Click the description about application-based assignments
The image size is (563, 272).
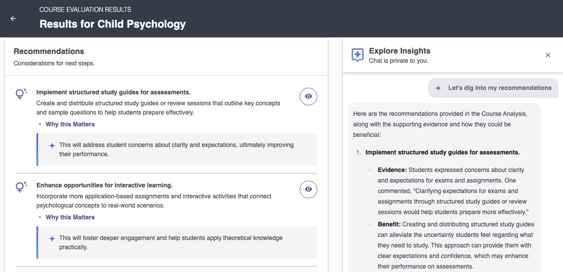point(154,201)
